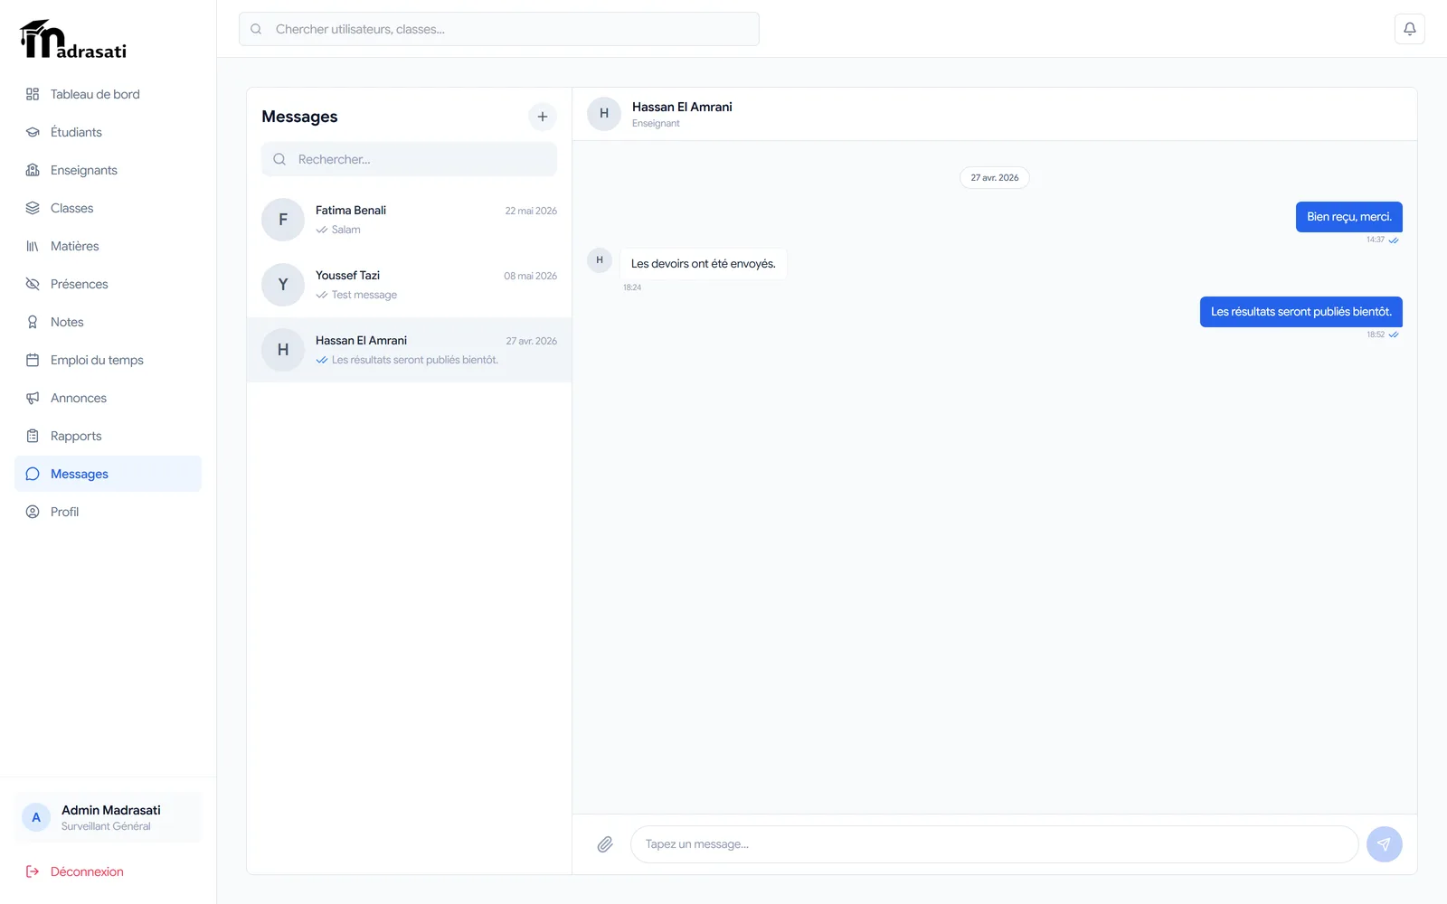Click the Rapports clipboard icon

click(33, 436)
